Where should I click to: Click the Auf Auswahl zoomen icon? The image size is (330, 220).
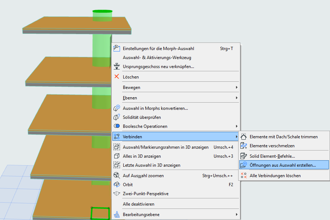click(117, 175)
